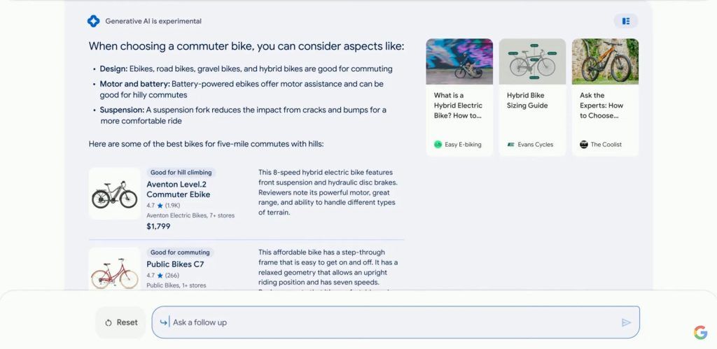Open the Public Bikes C7 link
Viewport: 717px width, 349px height.
[175, 264]
